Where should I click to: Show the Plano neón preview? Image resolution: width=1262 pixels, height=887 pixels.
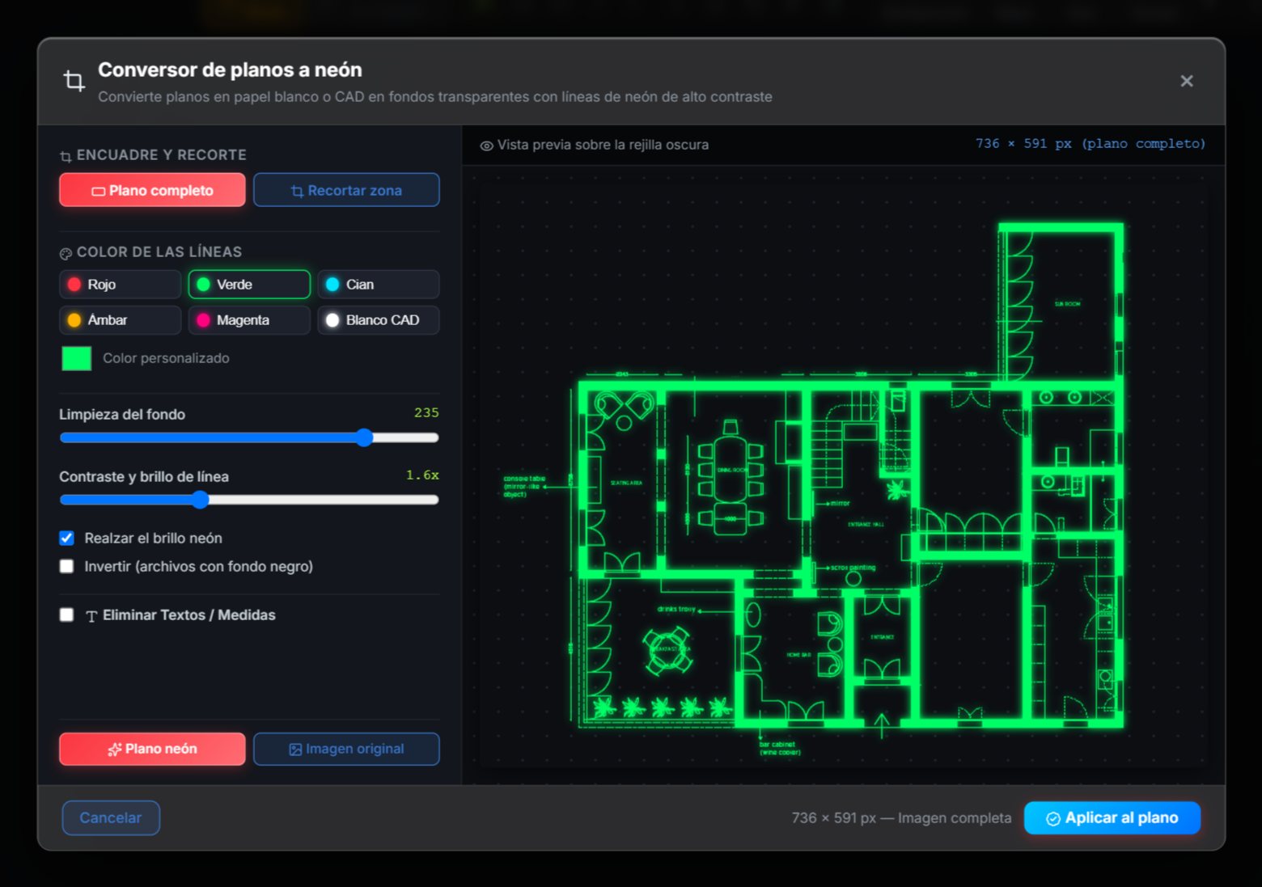click(x=152, y=749)
